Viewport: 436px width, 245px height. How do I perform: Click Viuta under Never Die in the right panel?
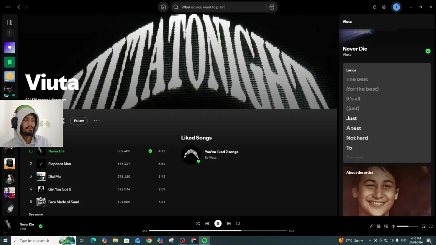[347, 54]
